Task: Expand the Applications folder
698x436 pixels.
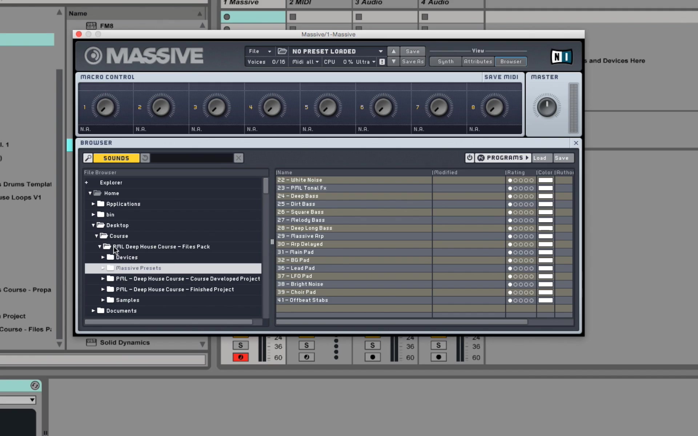Action: coord(93,204)
